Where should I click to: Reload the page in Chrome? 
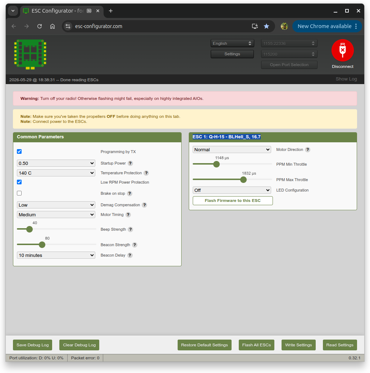pyautogui.click(x=40, y=26)
